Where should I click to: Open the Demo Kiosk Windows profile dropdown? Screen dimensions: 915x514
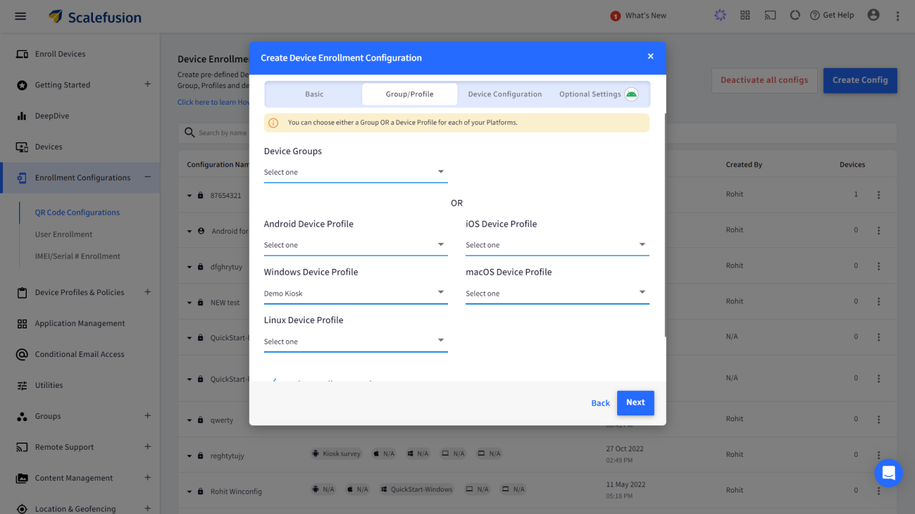click(355, 293)
